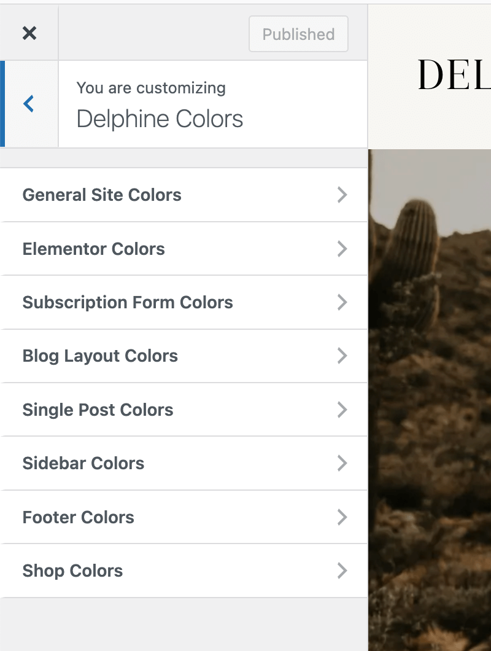Screen dimensions: 491x651
Task: Open the Elementor Colors section
Action: point(94,249)
